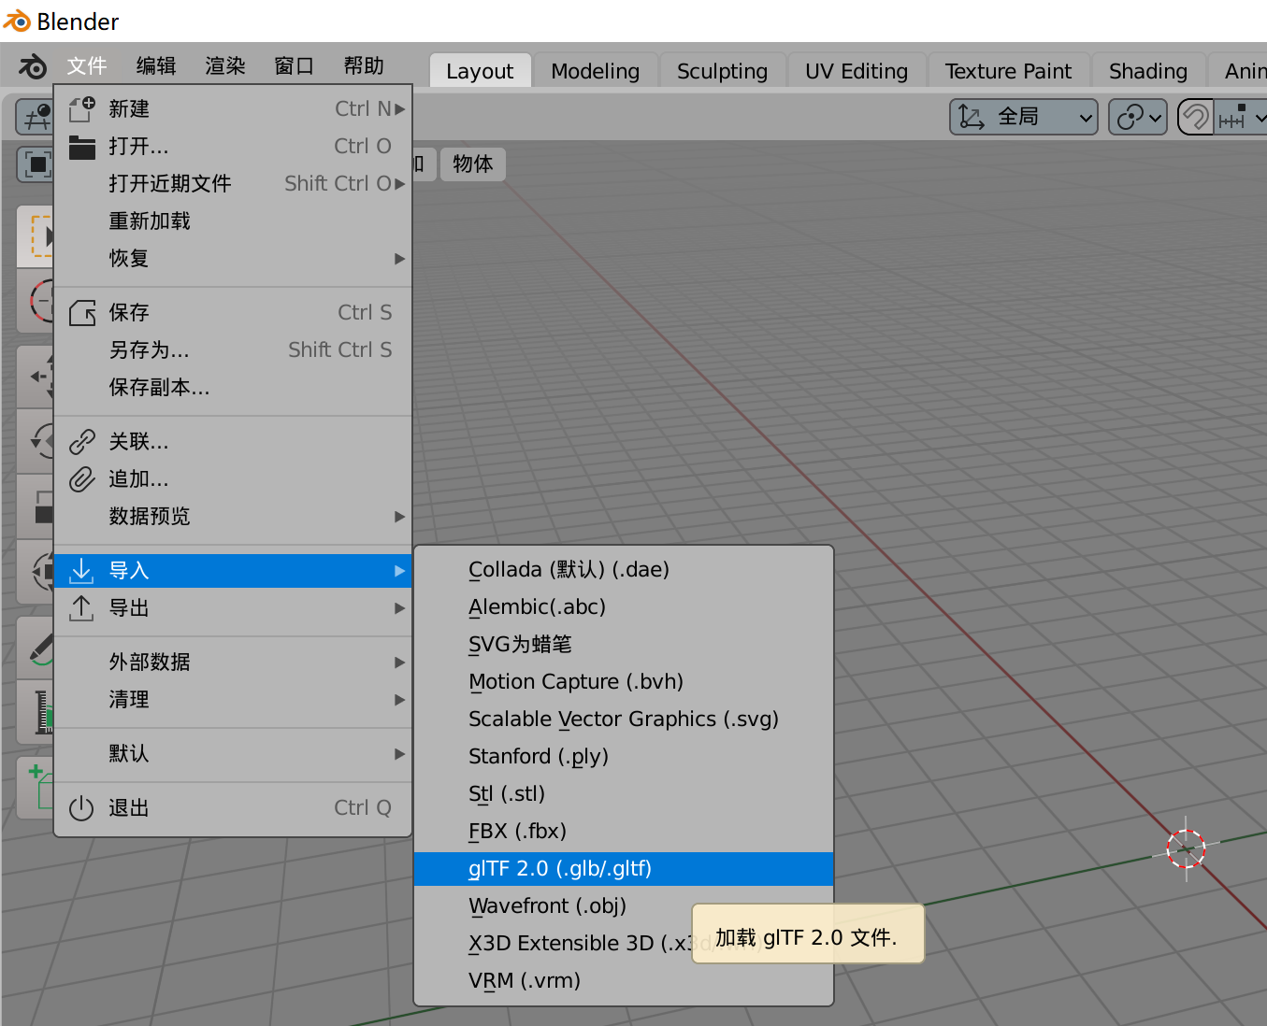Activate the Transform tool

35,571
